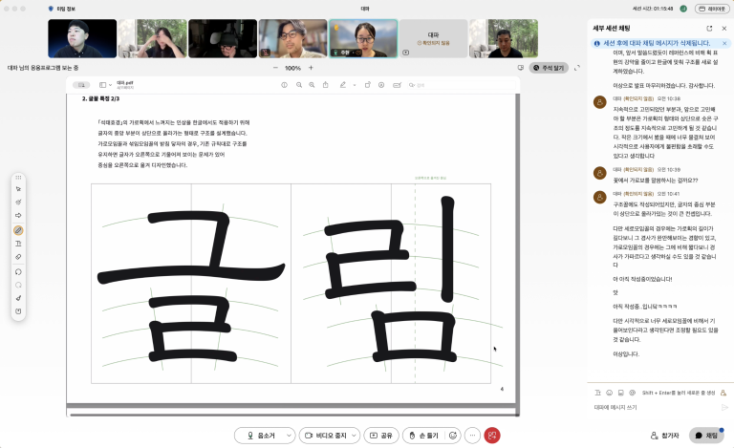Select the highlighted pen annotation tool
This screenshot has width=734, height=448.
18,230
